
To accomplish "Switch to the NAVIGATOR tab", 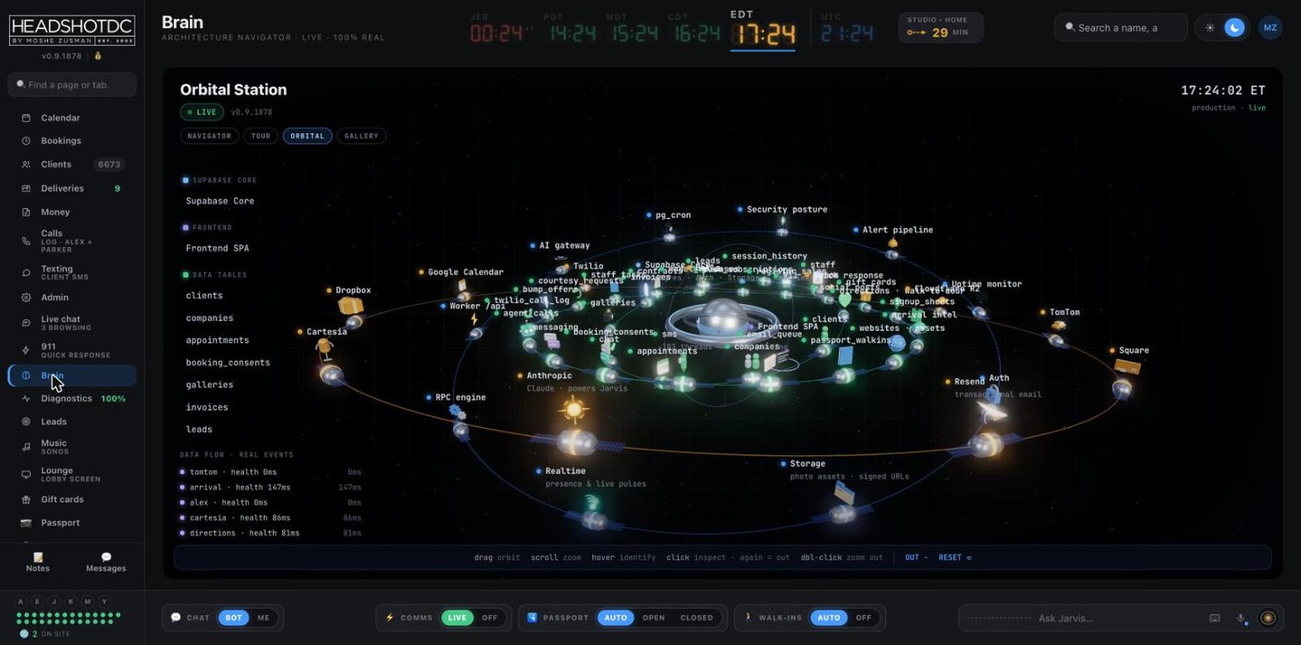I will click(x=209, y=137).
